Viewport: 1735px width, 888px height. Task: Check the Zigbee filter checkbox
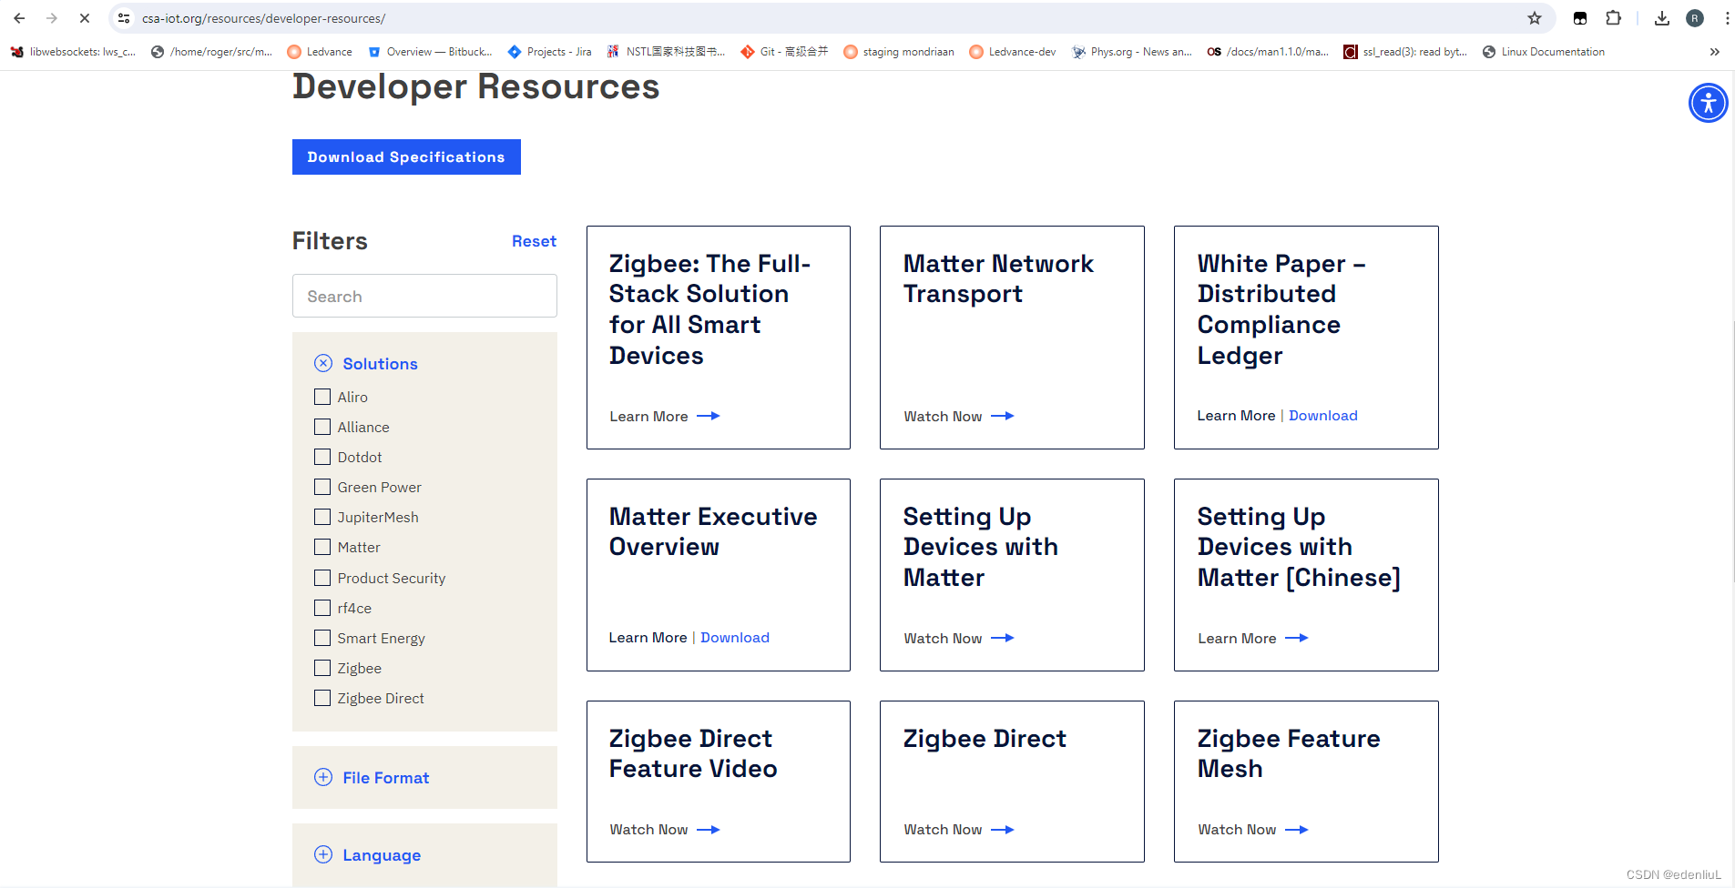tap(322, 668)
